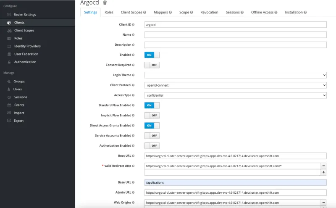Screen dimensions: 336x208
Task: Open the Access Type dropdown
Action: pyautogui.click(x=236, y=95)
